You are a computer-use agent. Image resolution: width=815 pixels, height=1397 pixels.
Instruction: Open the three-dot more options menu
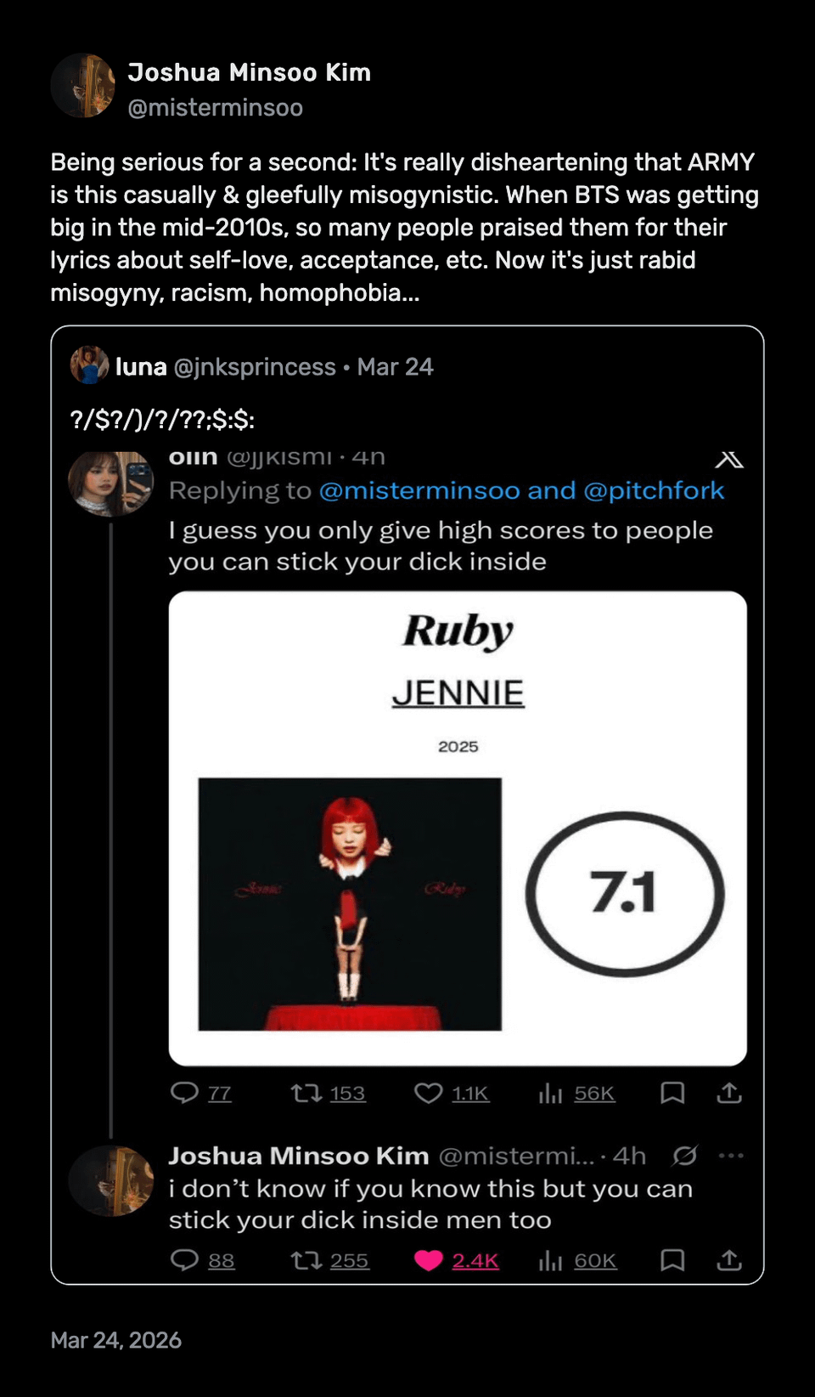pyautogui.click(x=731, y=1156)
